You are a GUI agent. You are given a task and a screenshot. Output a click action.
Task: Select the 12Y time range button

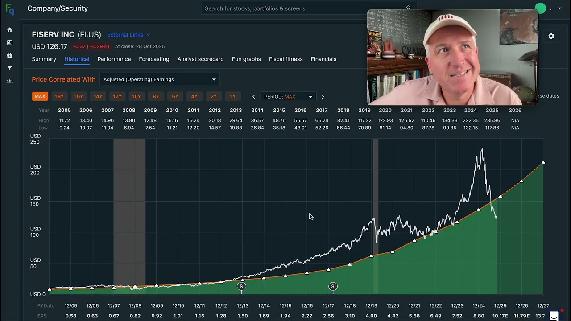117,96
